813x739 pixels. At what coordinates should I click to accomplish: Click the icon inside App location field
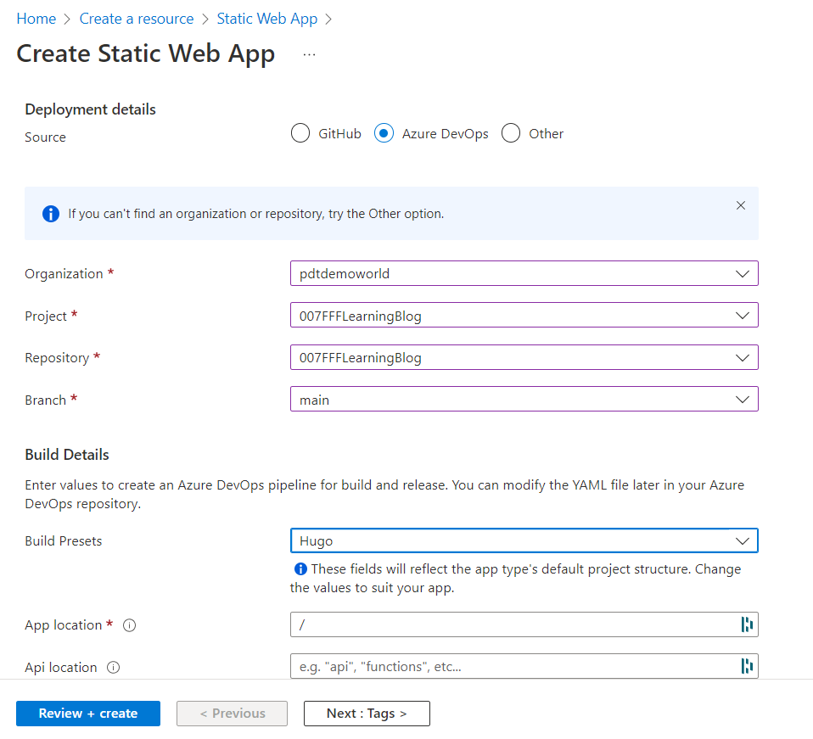(x=747, y=624)
